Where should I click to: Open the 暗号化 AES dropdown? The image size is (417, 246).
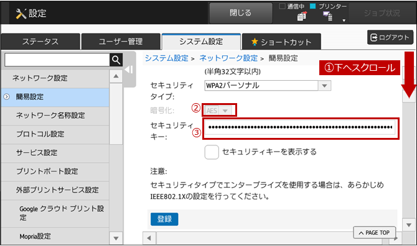pyautogui.click(x=218, y=111)
